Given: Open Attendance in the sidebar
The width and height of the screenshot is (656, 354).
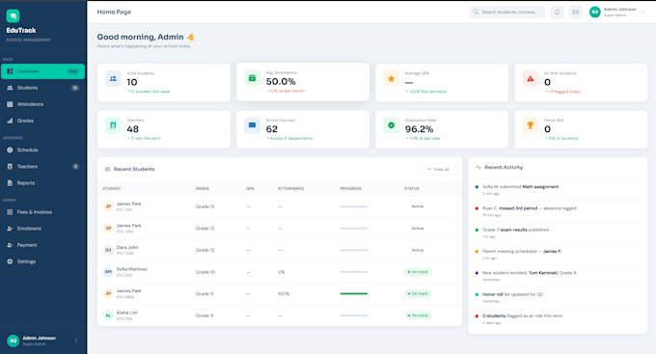Looking at the screenshot, I should tap(42, 104).
